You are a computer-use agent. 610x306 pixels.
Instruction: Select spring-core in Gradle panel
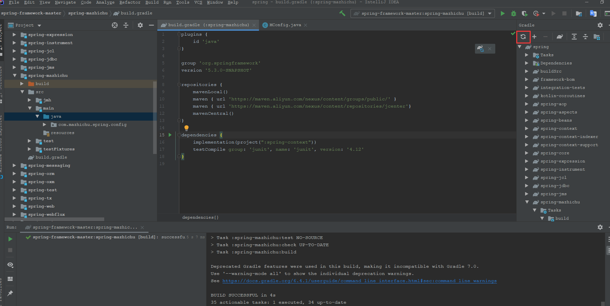[x=555, y=153]
